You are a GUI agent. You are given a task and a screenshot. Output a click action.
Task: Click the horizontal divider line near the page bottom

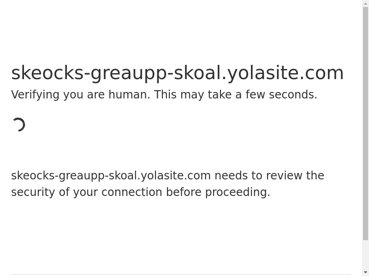pyautogui.click(x=181, y=275)
